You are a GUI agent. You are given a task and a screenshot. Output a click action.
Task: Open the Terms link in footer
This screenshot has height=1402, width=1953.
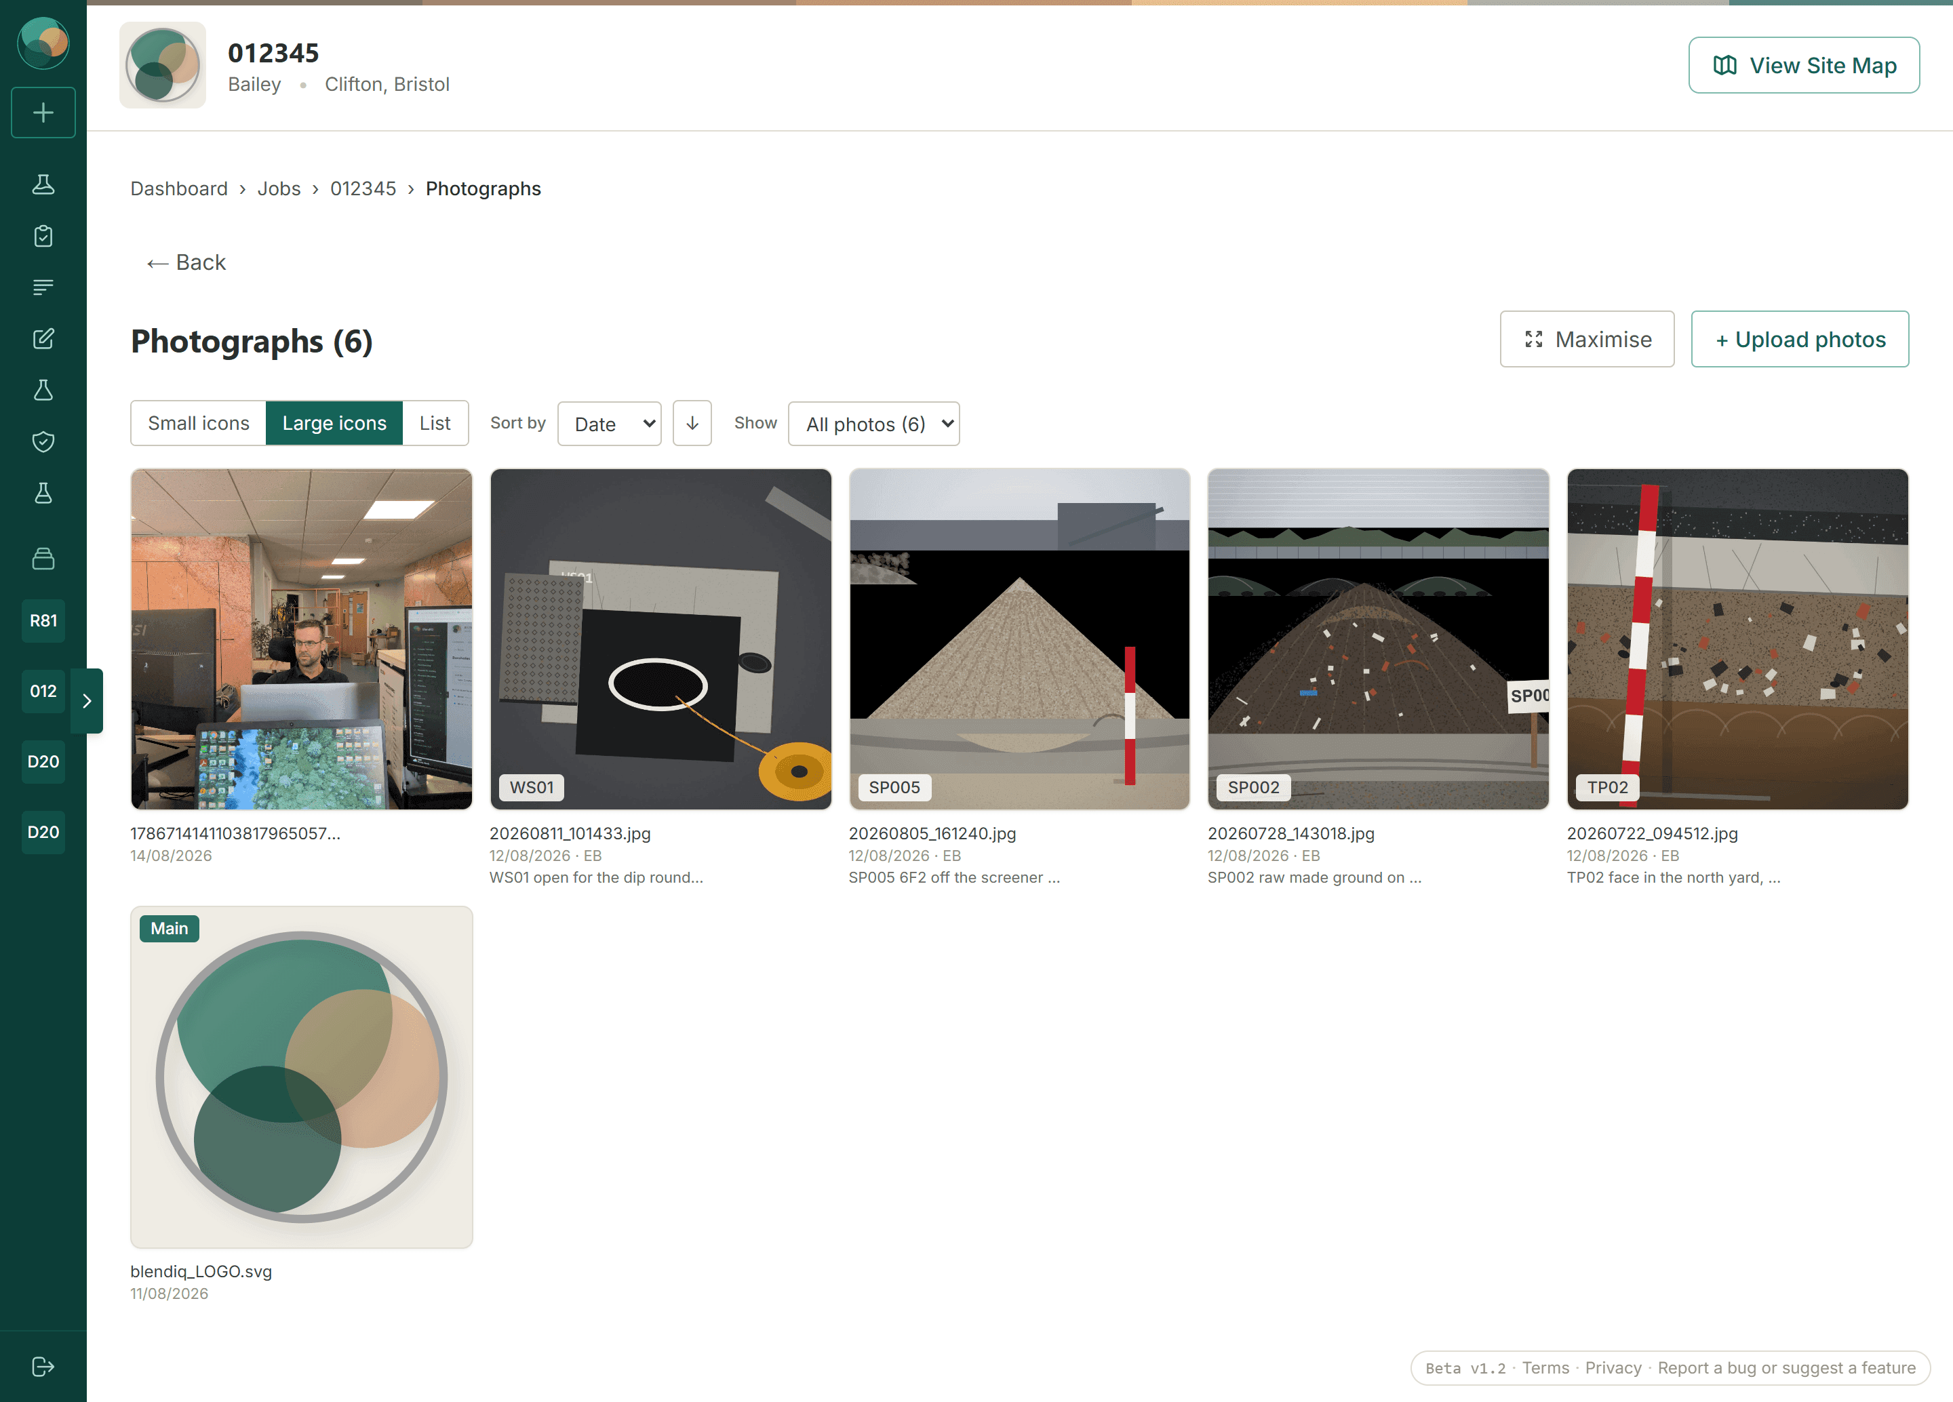click(1545, 1367)
